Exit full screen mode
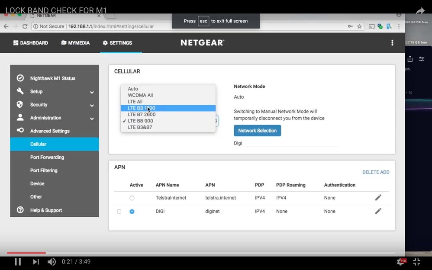This screenshot has height=270, width=432. click(416, 261)
